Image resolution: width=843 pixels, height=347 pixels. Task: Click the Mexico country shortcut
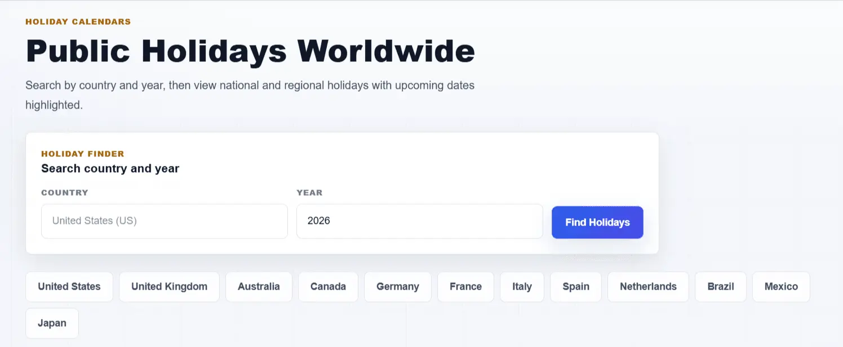[781, 287]
